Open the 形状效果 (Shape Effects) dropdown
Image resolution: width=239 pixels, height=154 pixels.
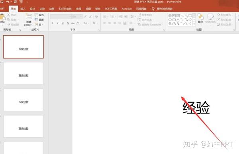coord(225,25)
